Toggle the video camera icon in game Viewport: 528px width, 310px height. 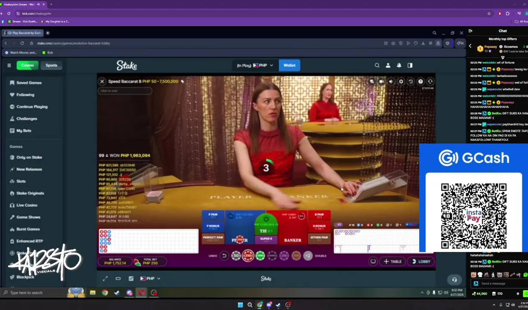[381, 81]
